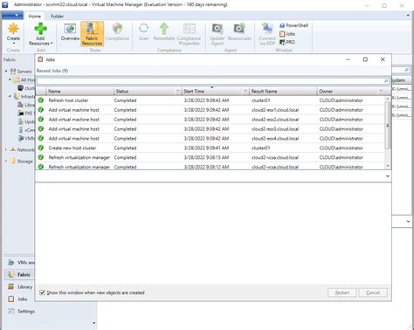Select the Create new host cluster job
Image resolution: width=414 pixels, height=330 pixels.
coord(210,148)
